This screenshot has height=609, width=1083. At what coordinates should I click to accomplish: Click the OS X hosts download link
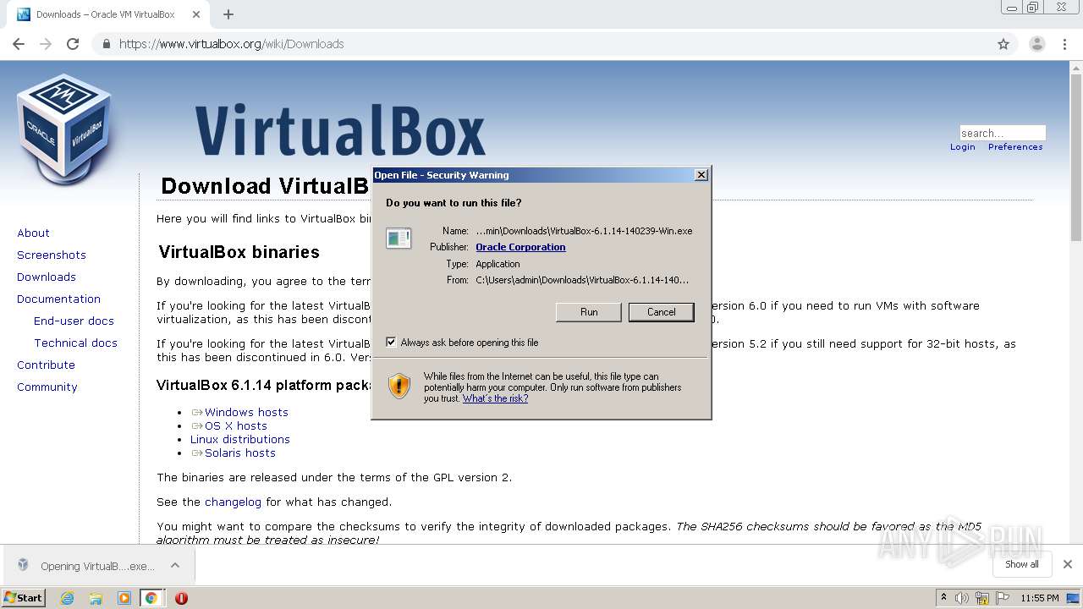pyautogui.click(x=236, y=425)
